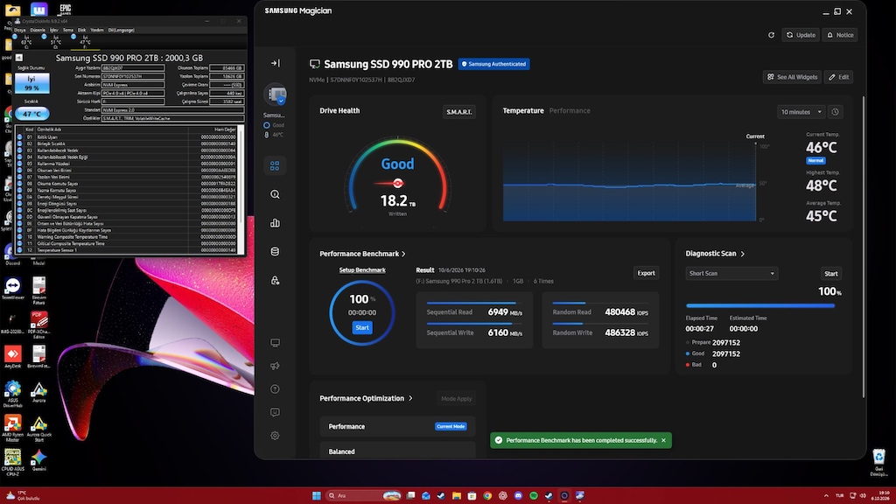Expand the Diagnostic Scan section
The image size is (896, 504).
715,254
